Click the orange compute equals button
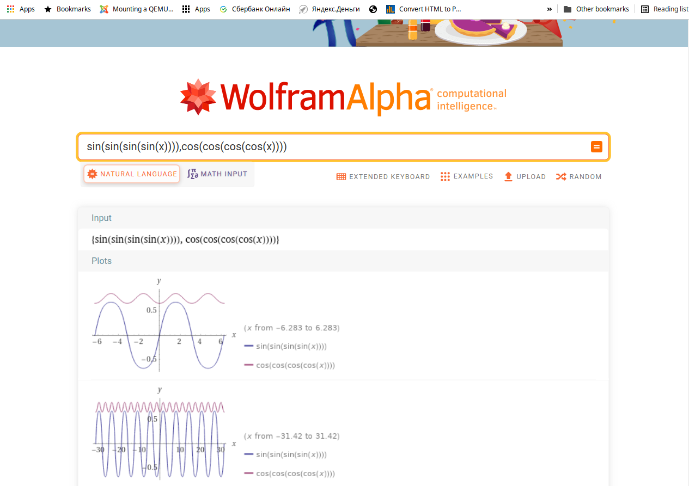689x486 pixels. (596, 147)
